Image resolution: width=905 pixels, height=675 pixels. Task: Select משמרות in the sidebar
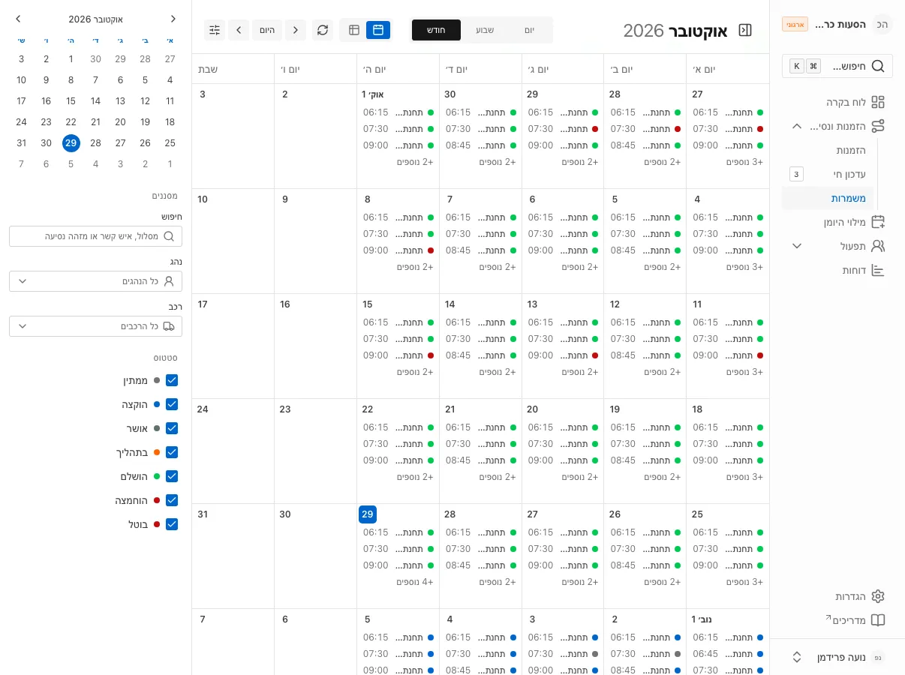[x=828, y=198]
